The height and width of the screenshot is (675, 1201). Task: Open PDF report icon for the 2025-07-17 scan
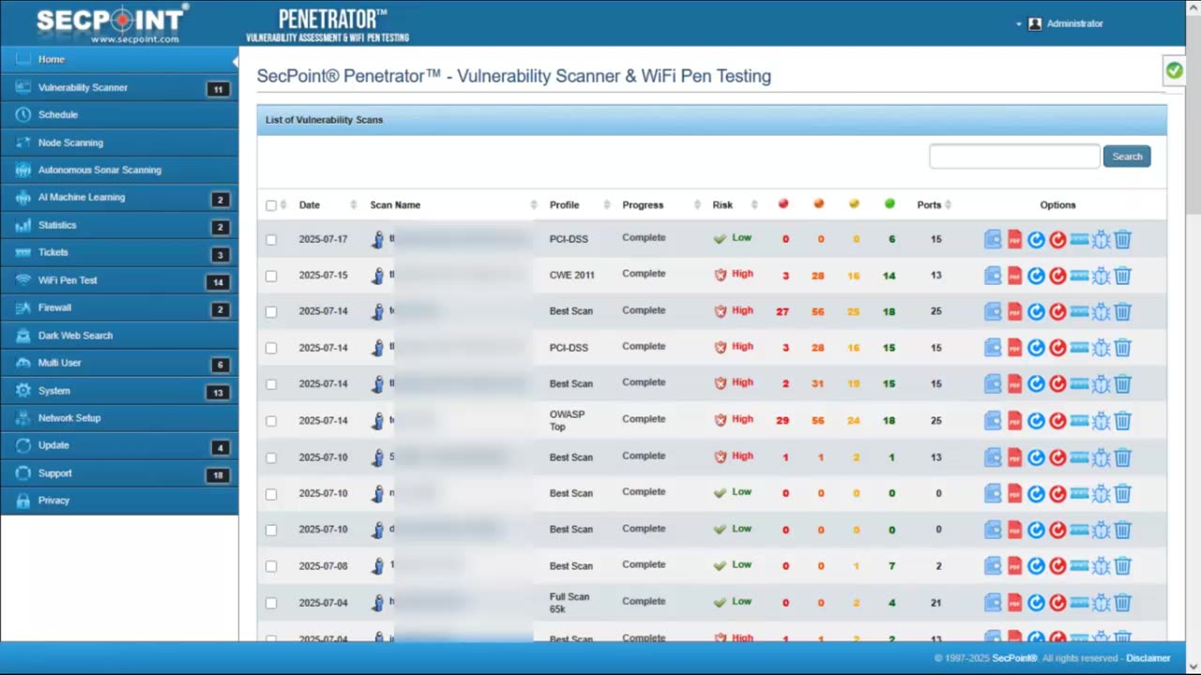pos(1014,240)
